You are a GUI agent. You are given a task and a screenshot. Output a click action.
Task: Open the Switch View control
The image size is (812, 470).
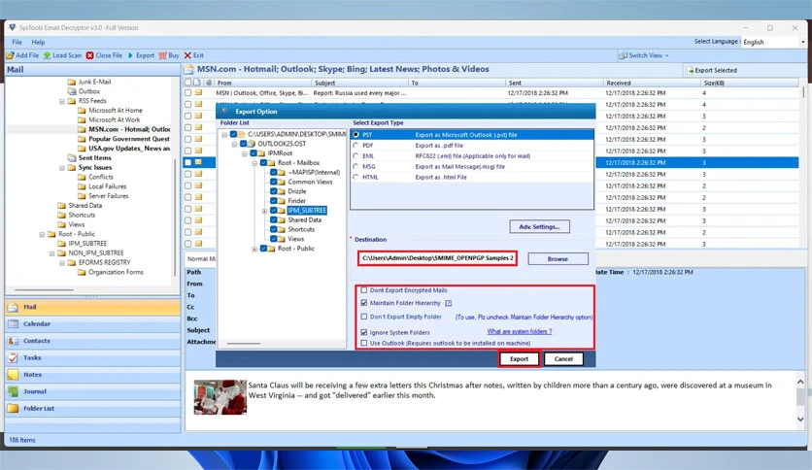[644, 55]
